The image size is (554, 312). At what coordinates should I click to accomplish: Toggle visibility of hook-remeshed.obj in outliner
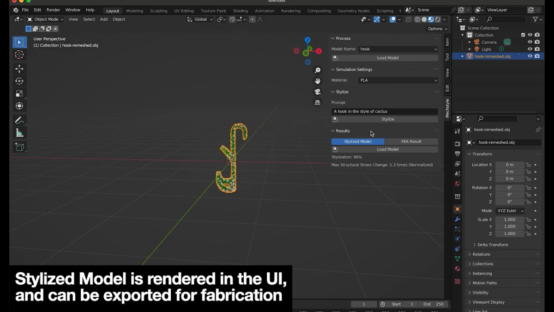[530, 56]
